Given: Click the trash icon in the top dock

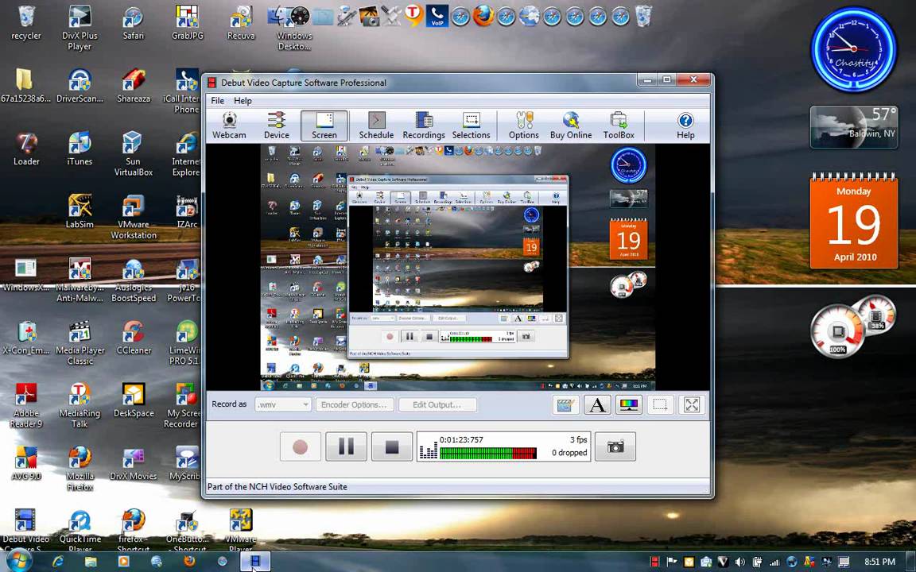Looking at the screenshot, I should [643, 16].
